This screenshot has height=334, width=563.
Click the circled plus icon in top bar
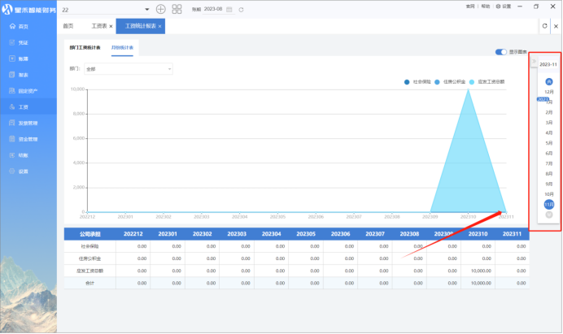click(x=160, y=9)
